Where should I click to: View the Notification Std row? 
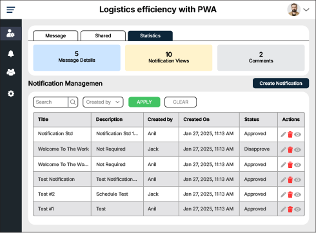[x=297, y=135]
